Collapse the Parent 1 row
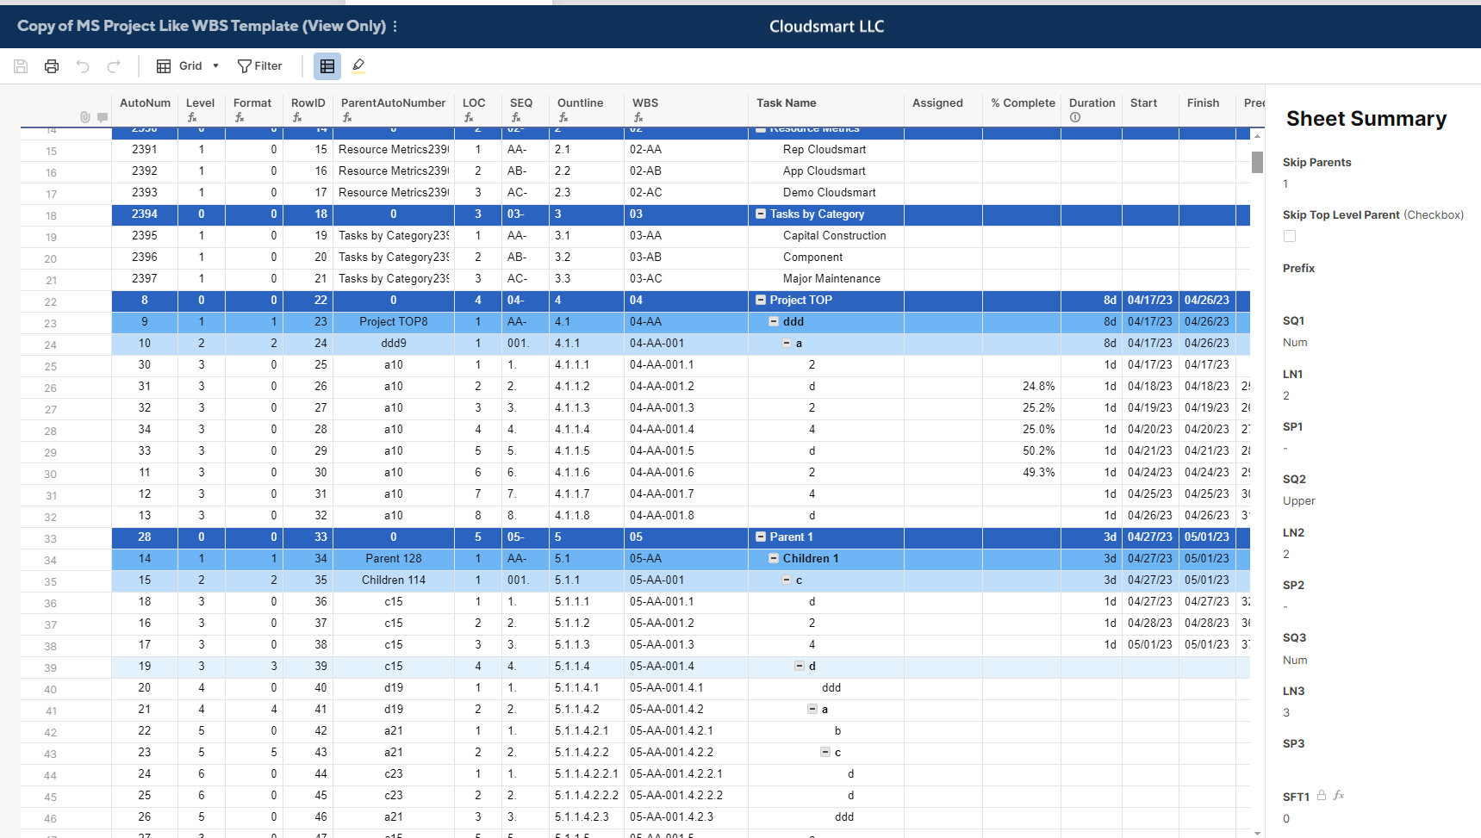Viewport: 1481px width, 838px height. point(761,537)
